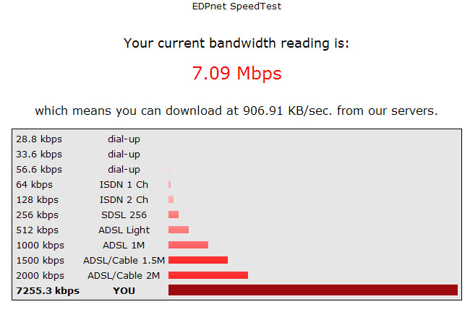Image resolution: width=470 pixels, height=312 pixels.
Task: Click the 'Your current bandwidth reading is' heading
Action: 236,43
